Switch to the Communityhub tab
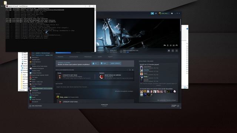The width and height of the screenshot is (237, 133). 74,57
